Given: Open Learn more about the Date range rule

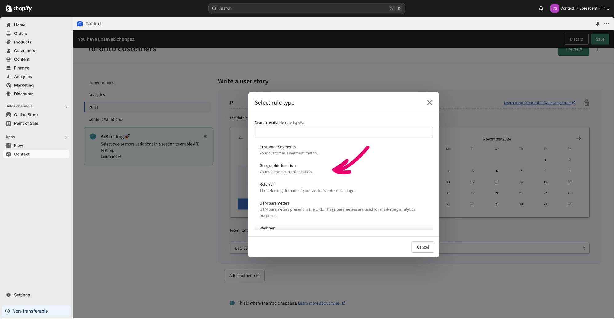Looking at the screenshot, I should (x=537, y=103).
